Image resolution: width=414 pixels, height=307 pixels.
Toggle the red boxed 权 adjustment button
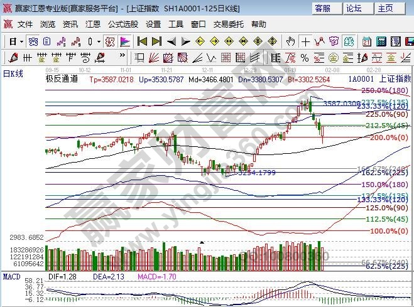tap(110, 42)
